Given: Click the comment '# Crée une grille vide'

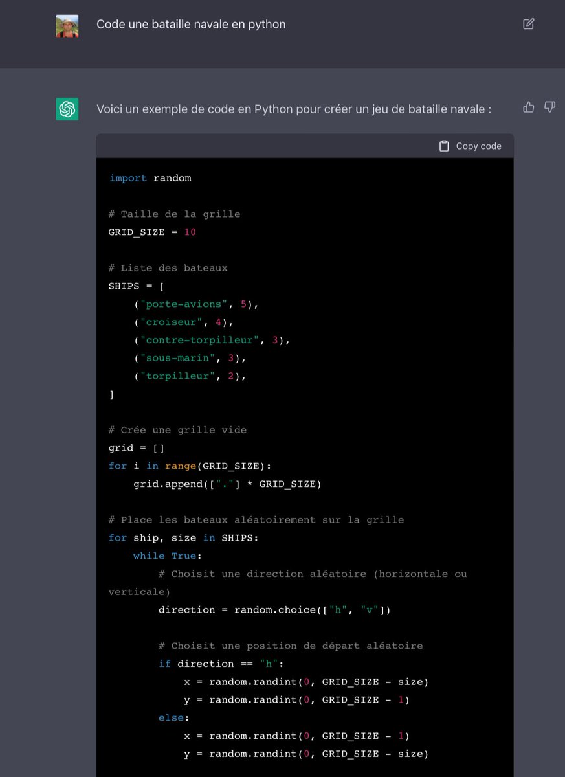Looking at the screenshot, I should (x=177, y=430).
